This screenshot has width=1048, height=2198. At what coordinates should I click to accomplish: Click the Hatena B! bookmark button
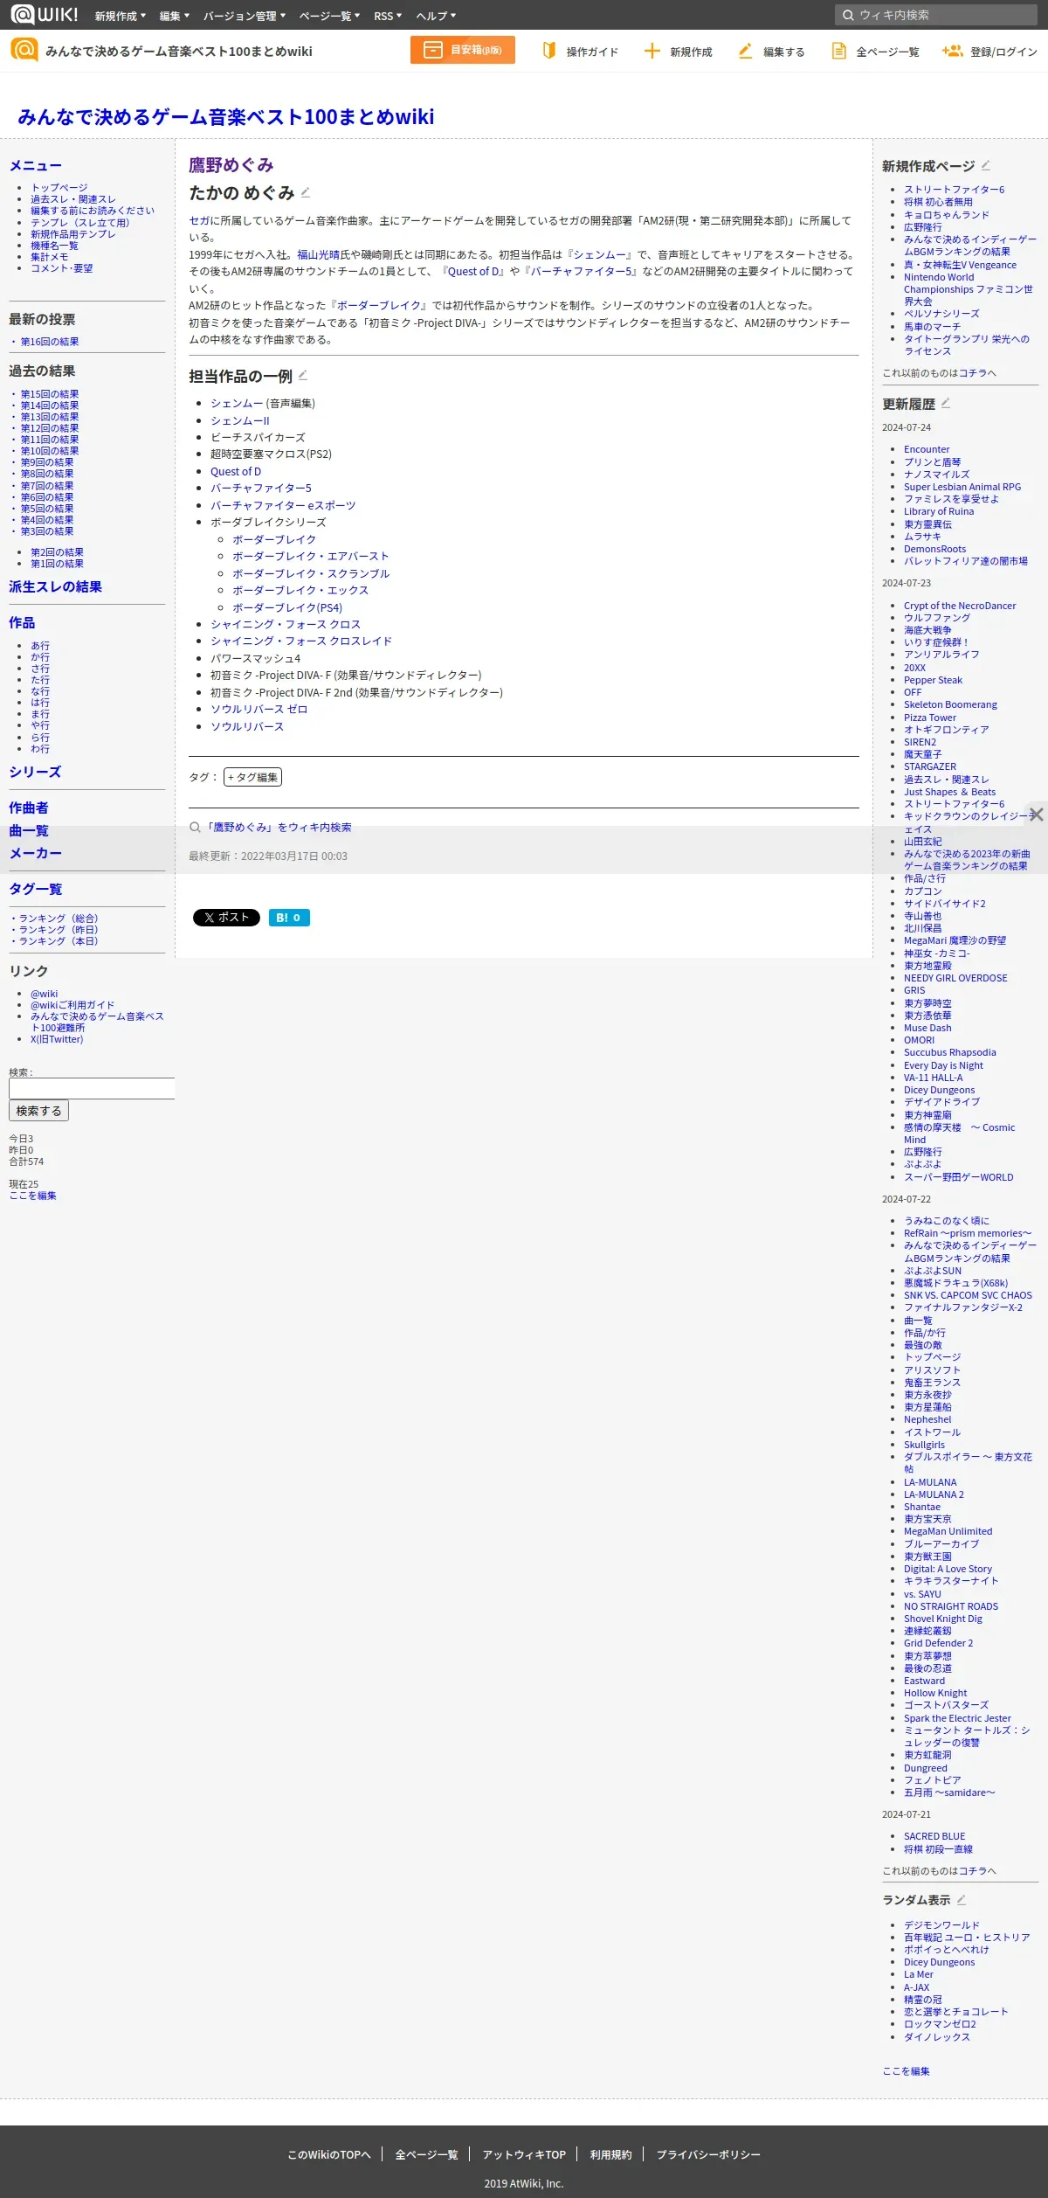pyautogui.click(x=289, y=918)
